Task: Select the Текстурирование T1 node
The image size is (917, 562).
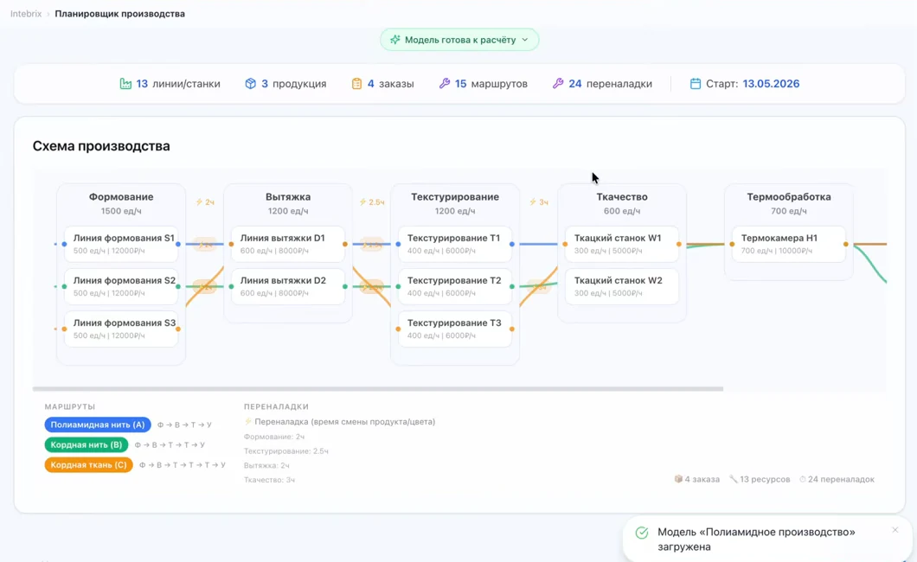Action: (x=455, y=244)
